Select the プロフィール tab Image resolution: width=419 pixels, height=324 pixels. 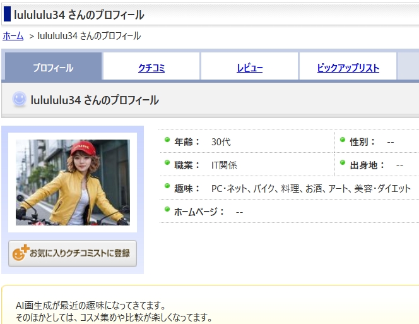pos(53,68)
